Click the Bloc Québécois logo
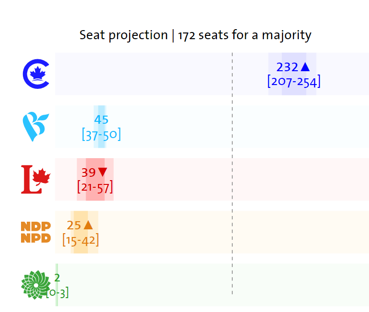 tap(36, 127)
